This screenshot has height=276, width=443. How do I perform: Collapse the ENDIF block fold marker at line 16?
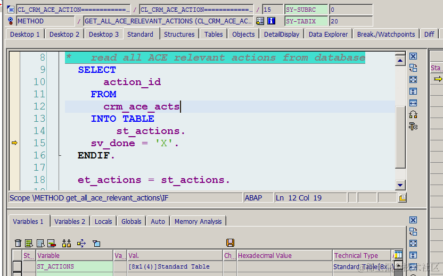60,155
